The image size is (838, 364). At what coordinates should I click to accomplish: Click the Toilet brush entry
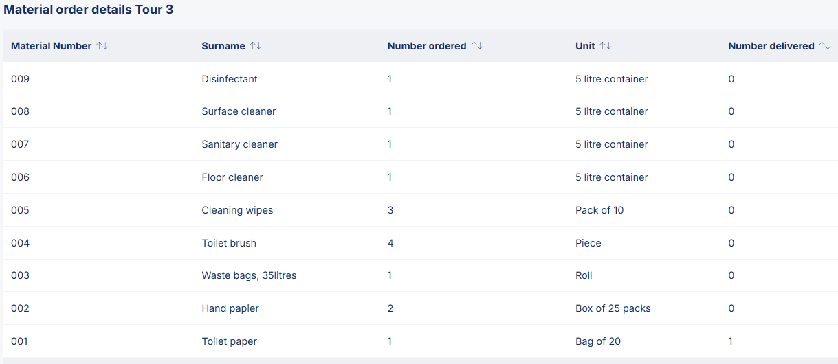229,243
